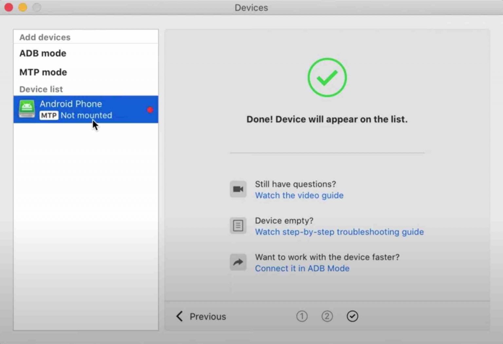
Task: Click the Previous chevron arrow
Action: 179,316
